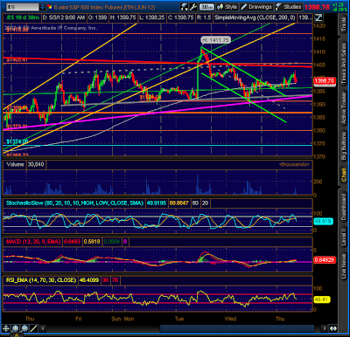Toggle the chart scale icon above price axis
350x337 pixels.
[x=318, y=17]
